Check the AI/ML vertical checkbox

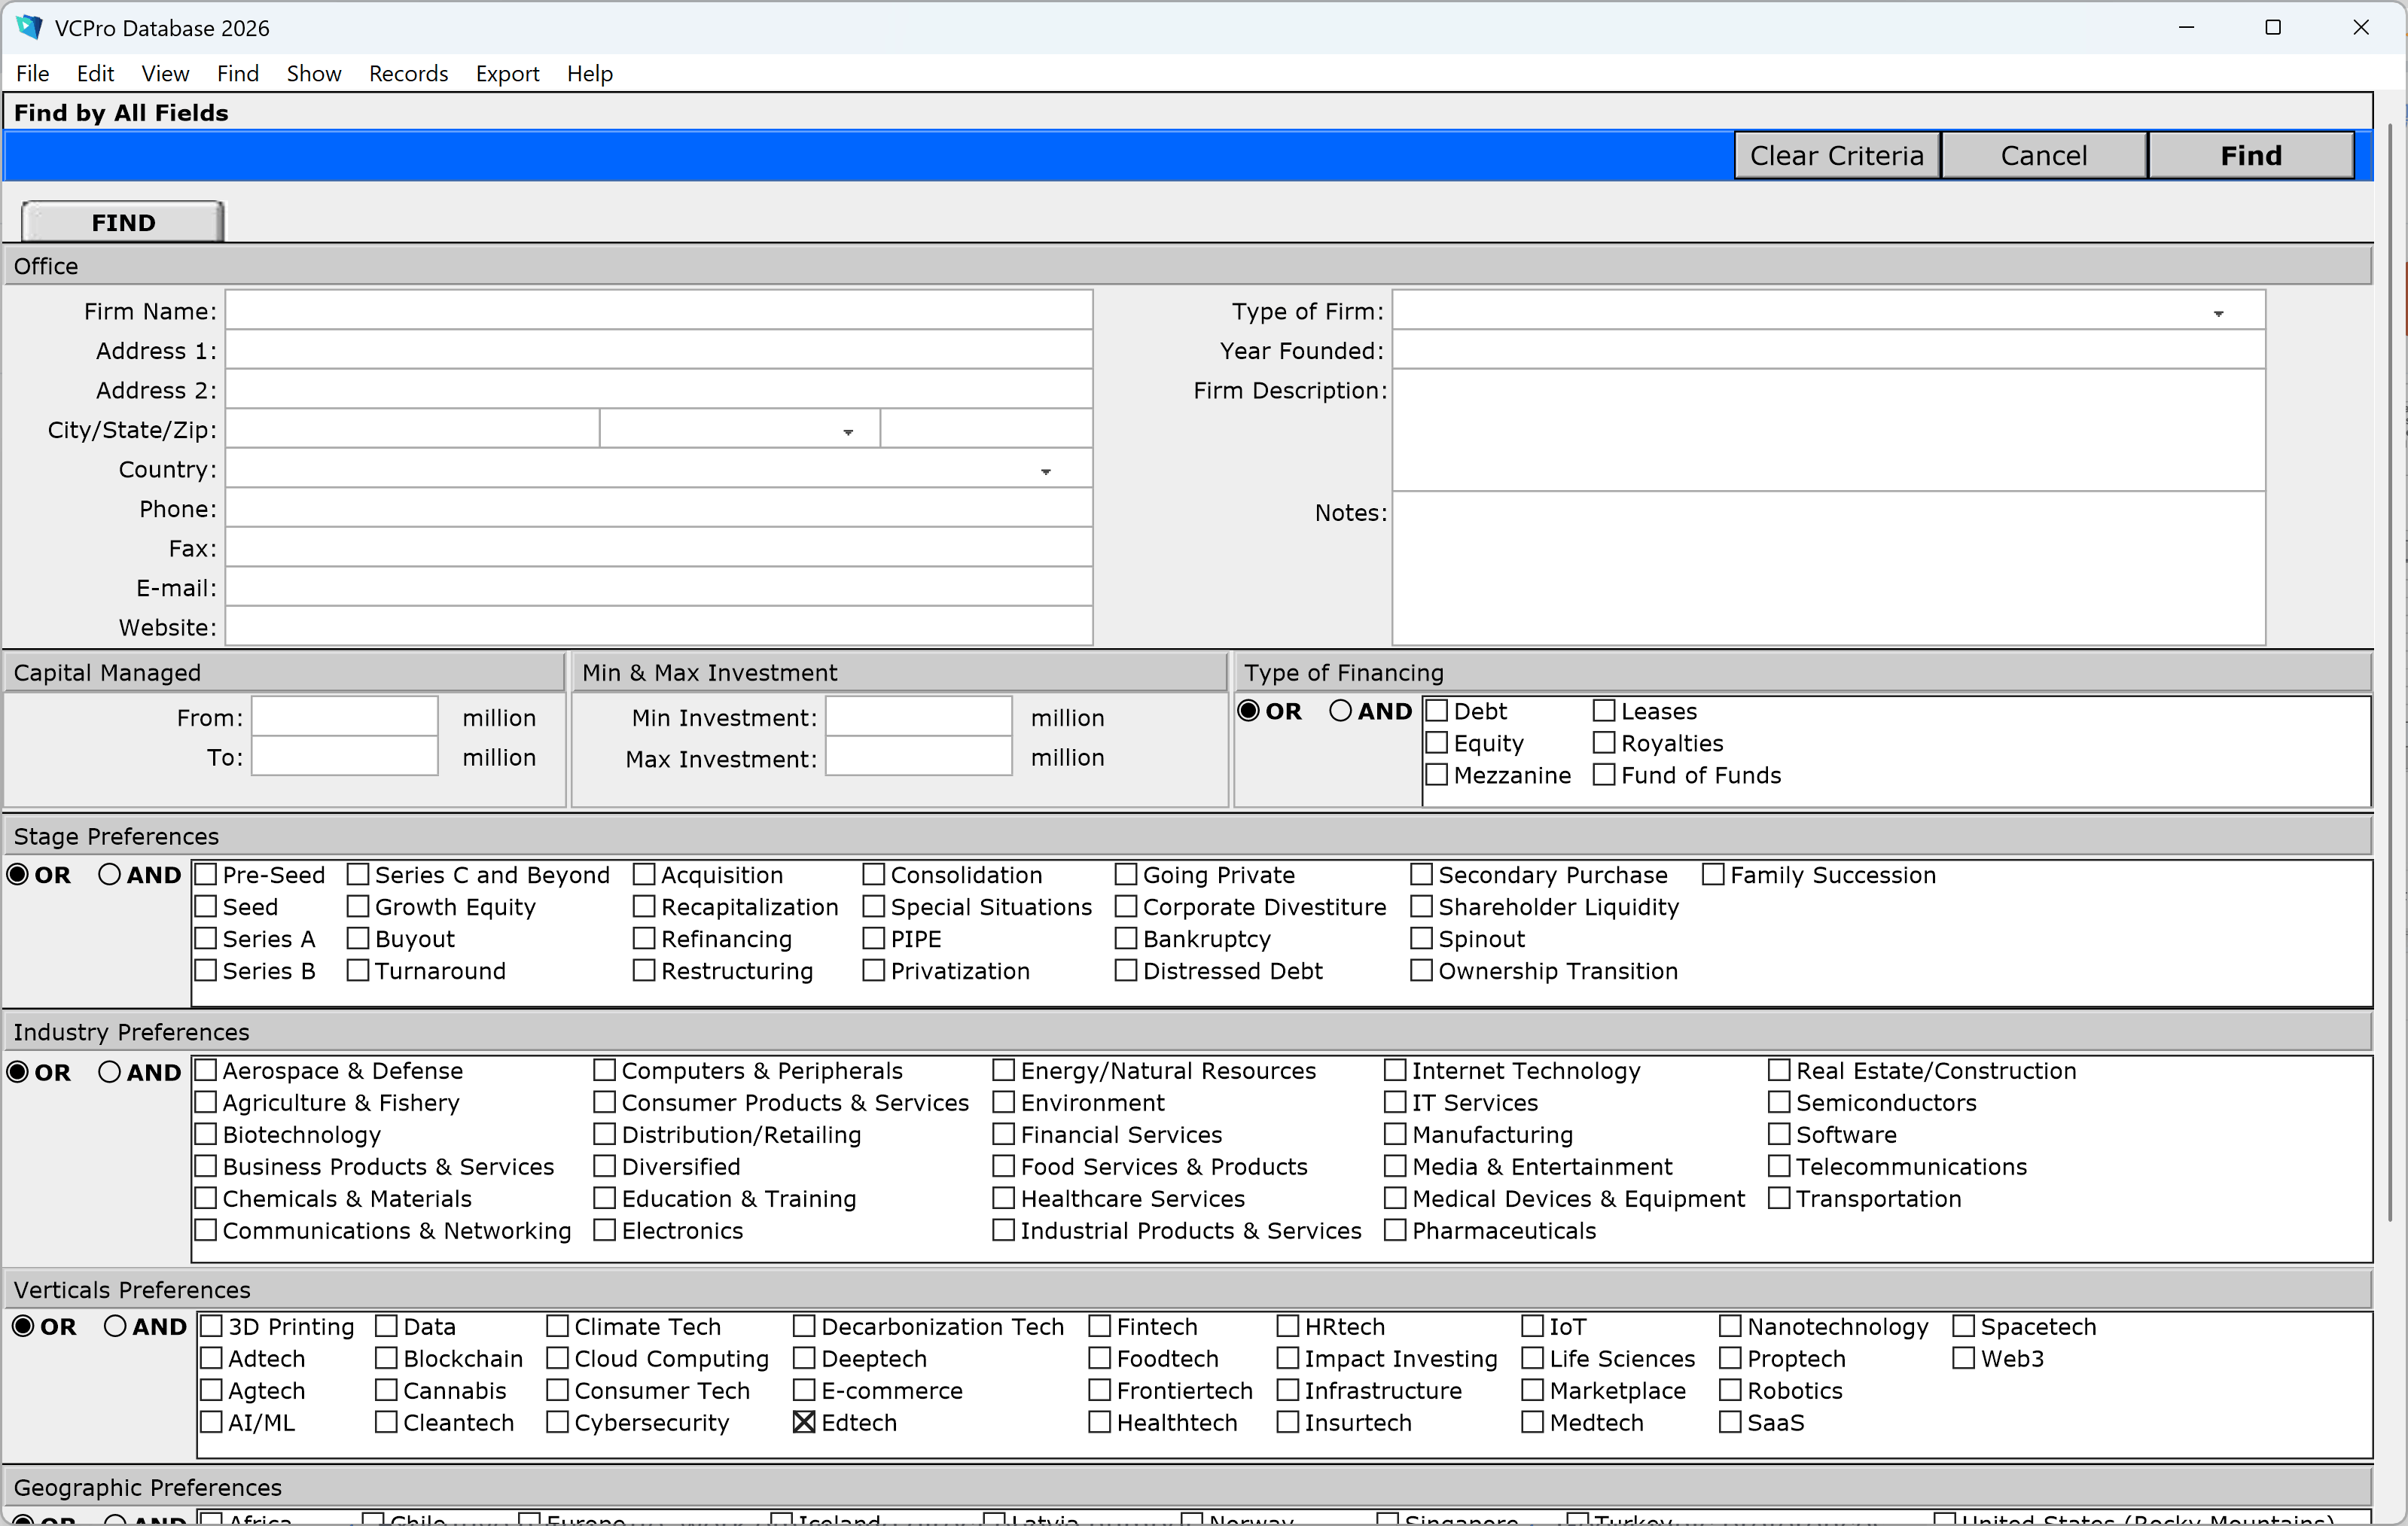coord(211,1422)
